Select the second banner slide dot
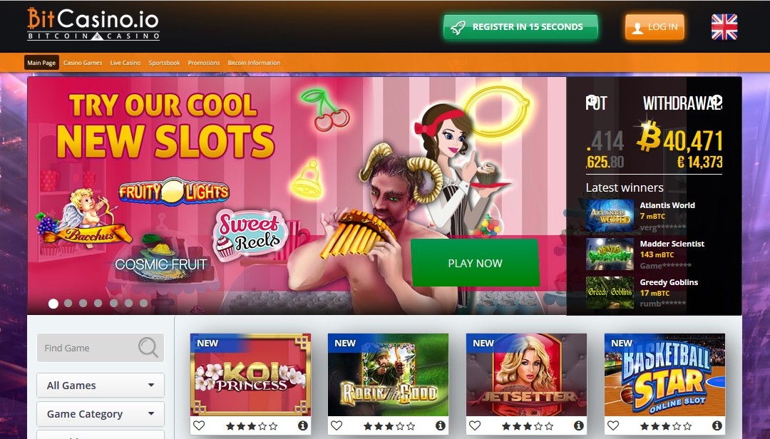 68,304
